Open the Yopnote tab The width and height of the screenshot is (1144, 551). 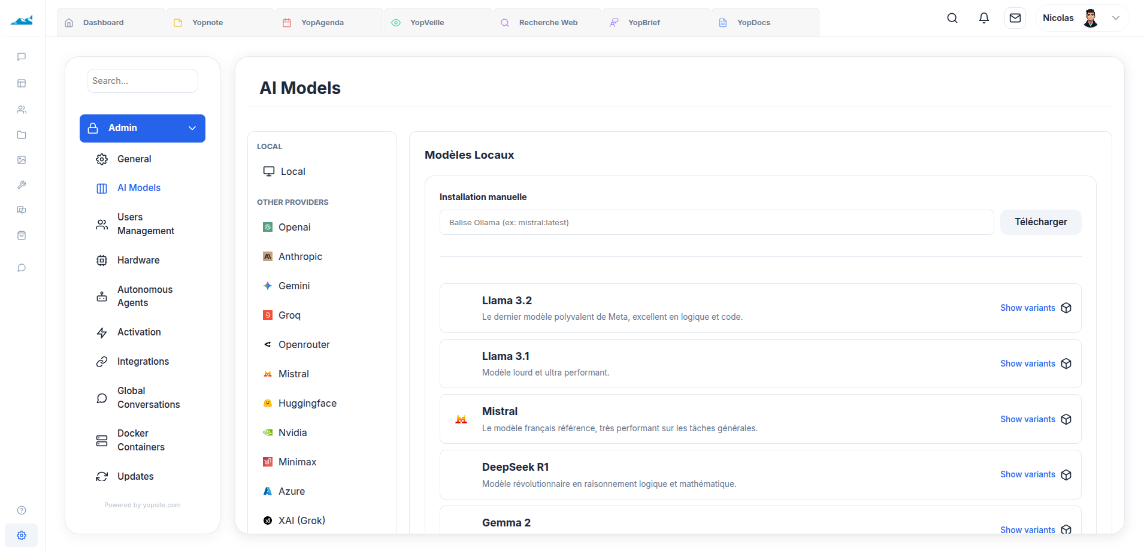pyautogui.click(x=220, y=23)
